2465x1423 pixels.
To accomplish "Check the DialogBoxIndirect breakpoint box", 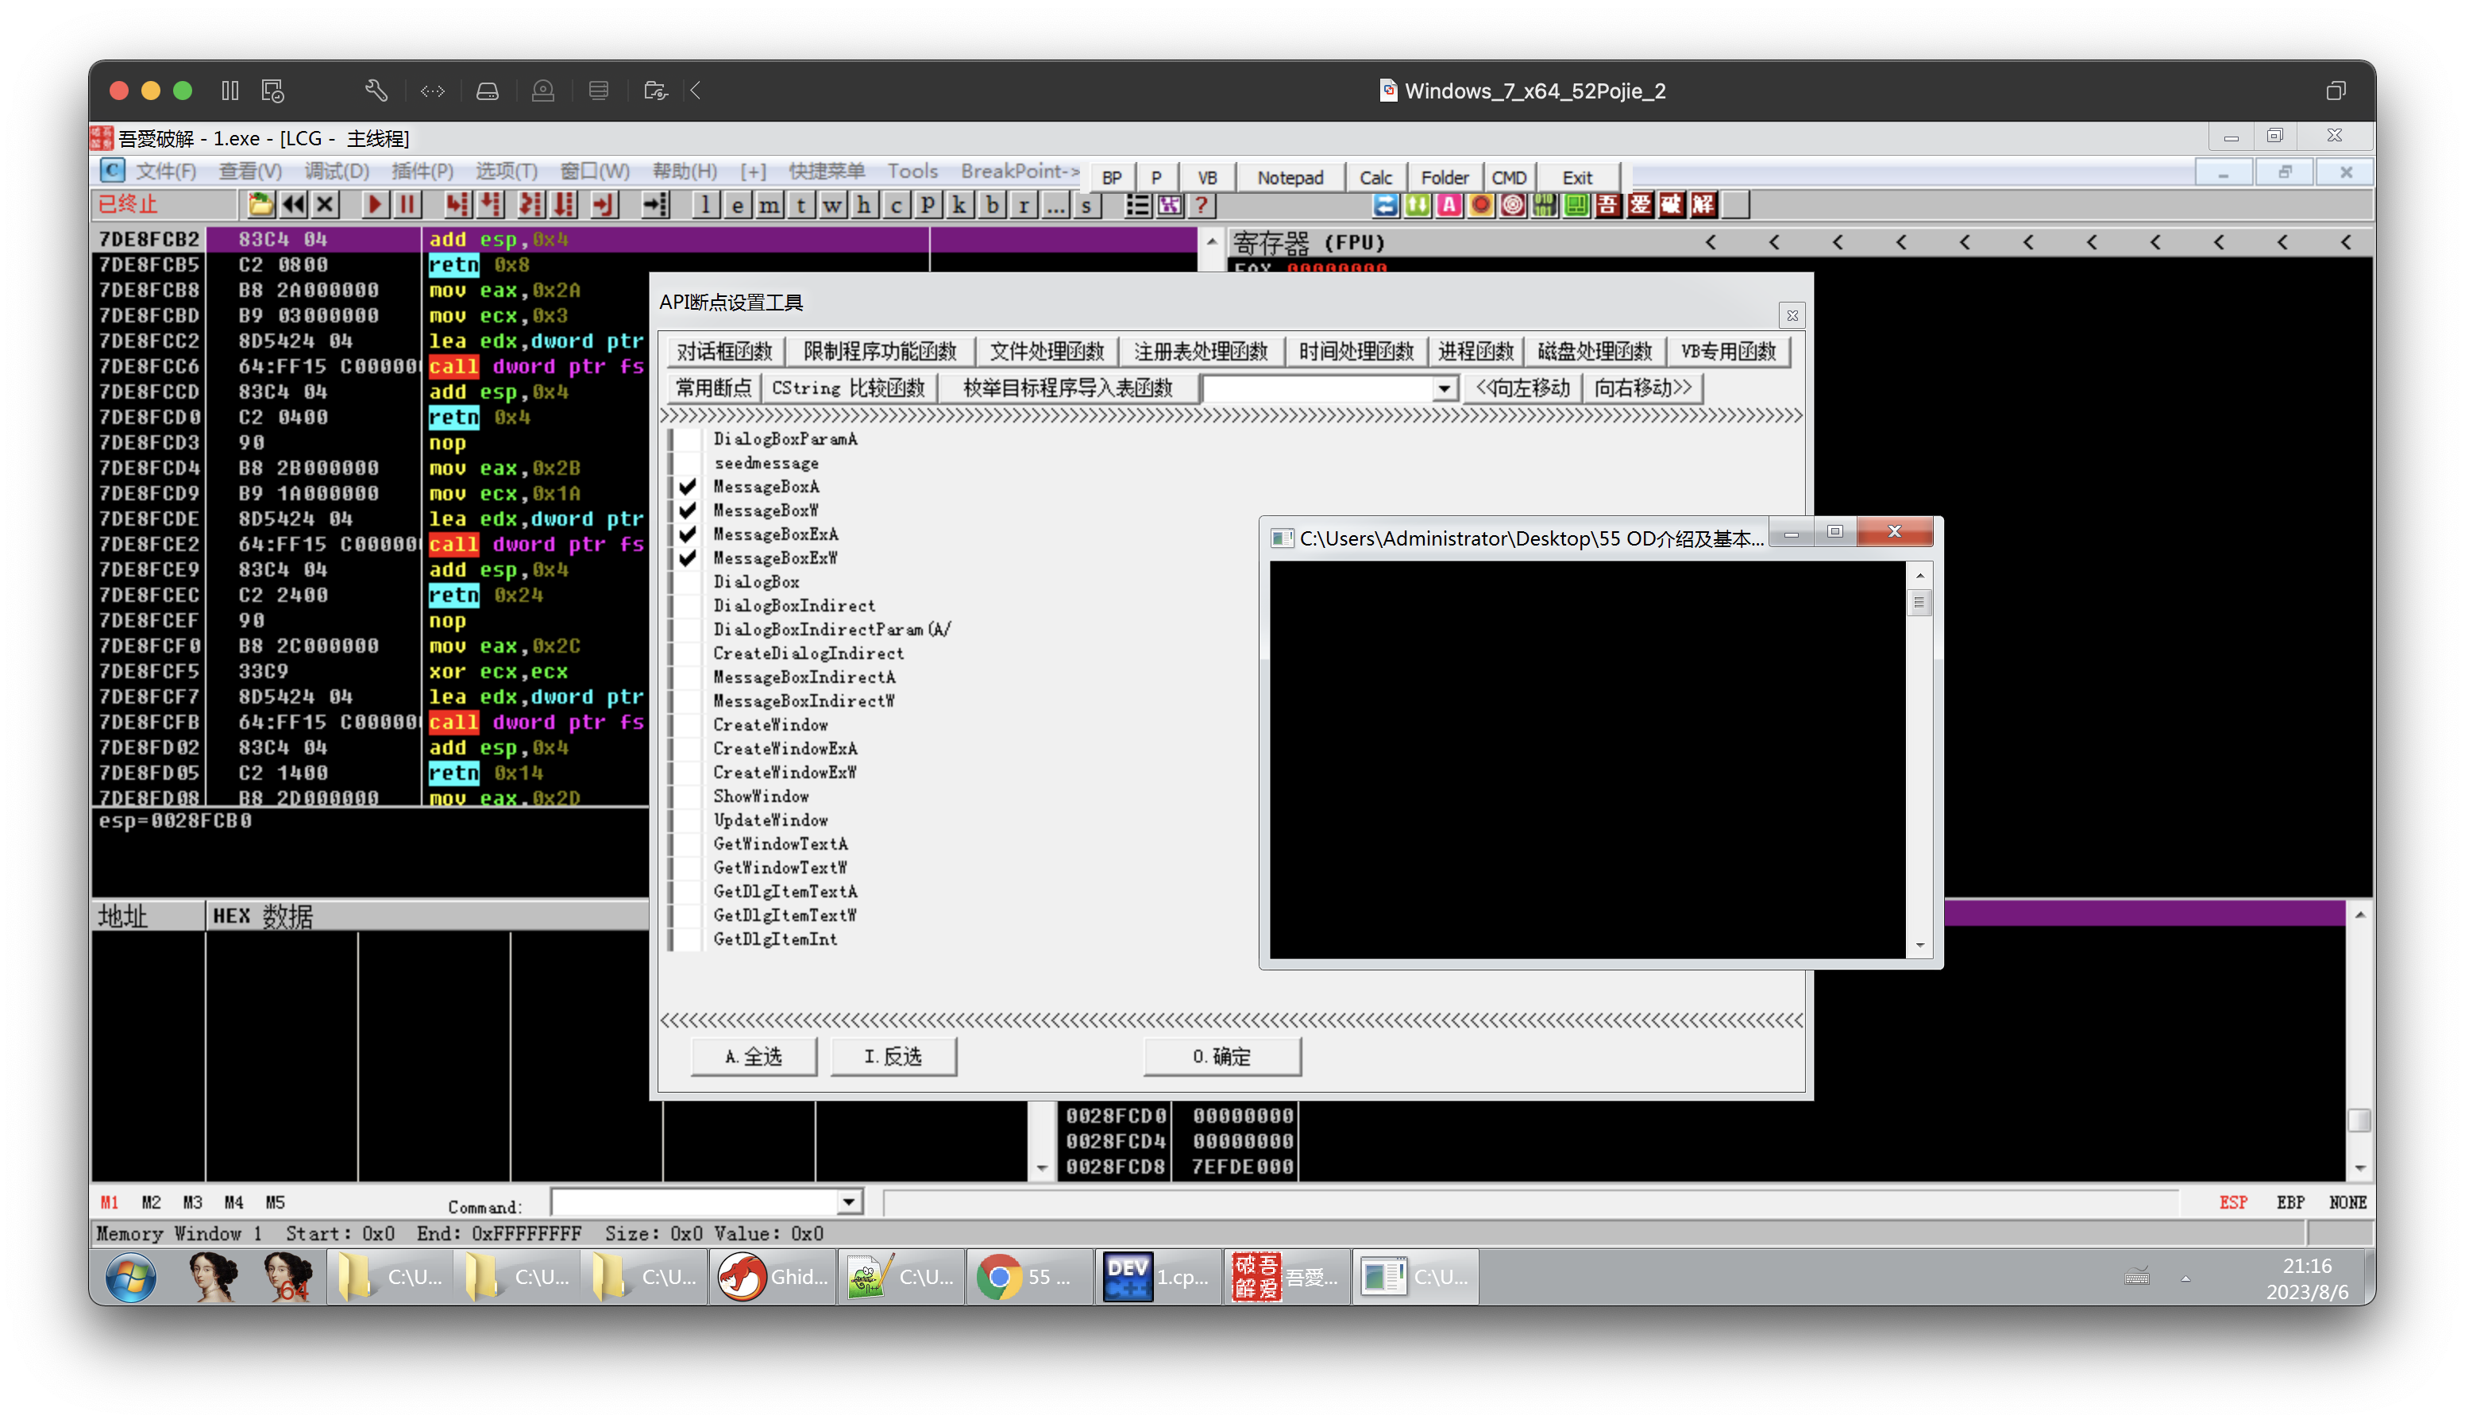I will [688, 606].
